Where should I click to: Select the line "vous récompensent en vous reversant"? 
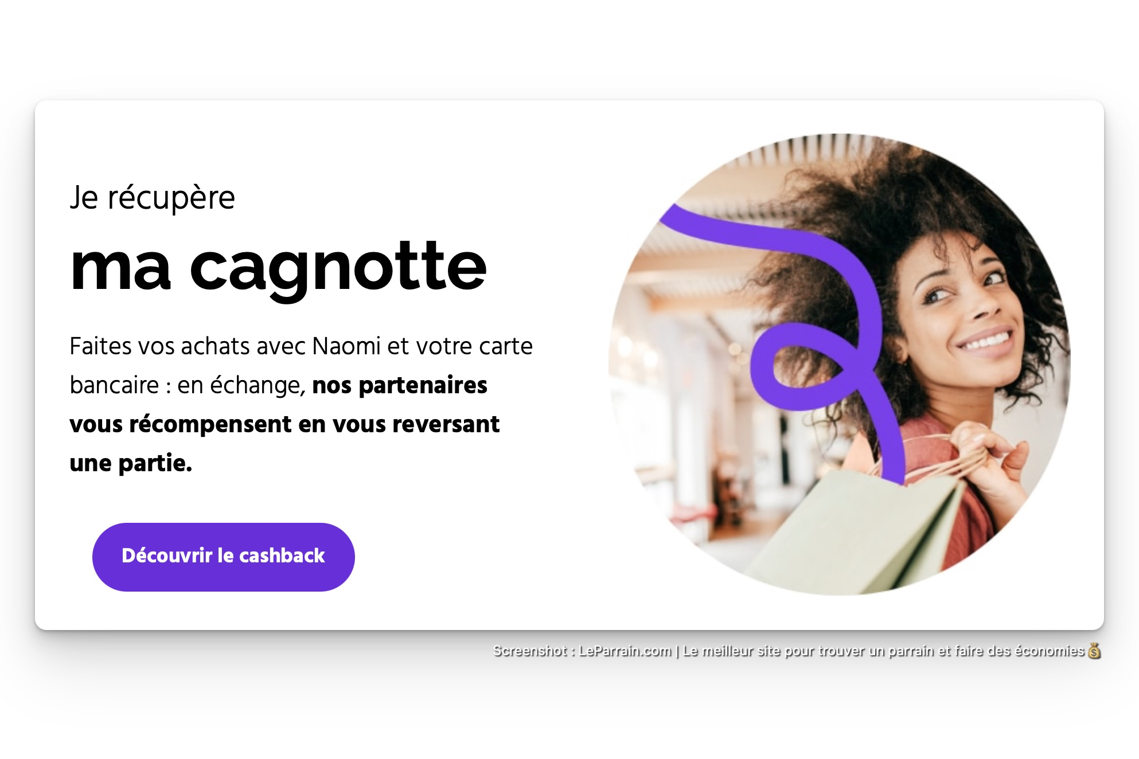(x=284, y=424)
